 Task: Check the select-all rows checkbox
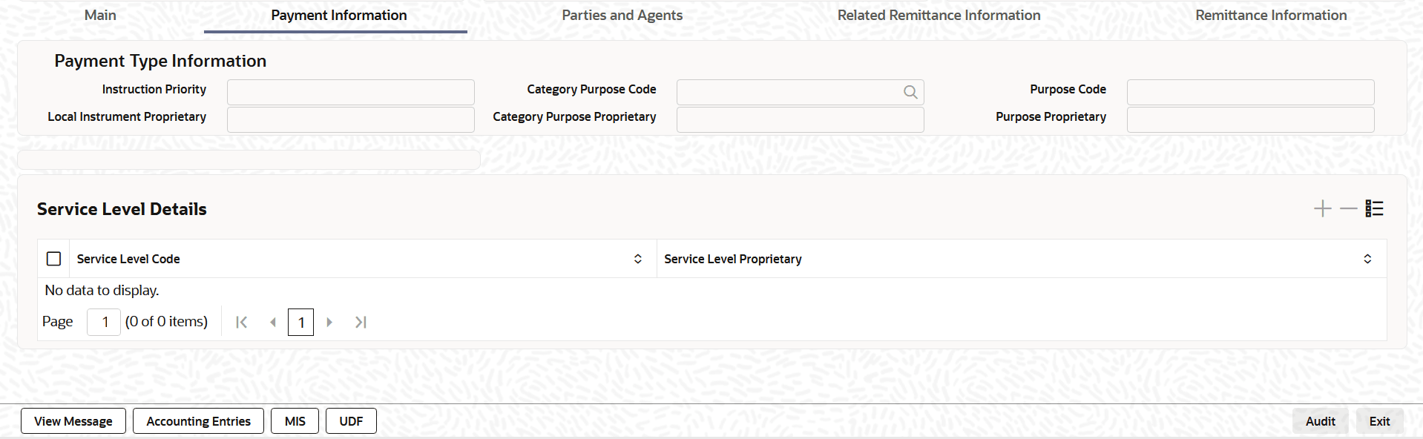[x=53, y=259]
